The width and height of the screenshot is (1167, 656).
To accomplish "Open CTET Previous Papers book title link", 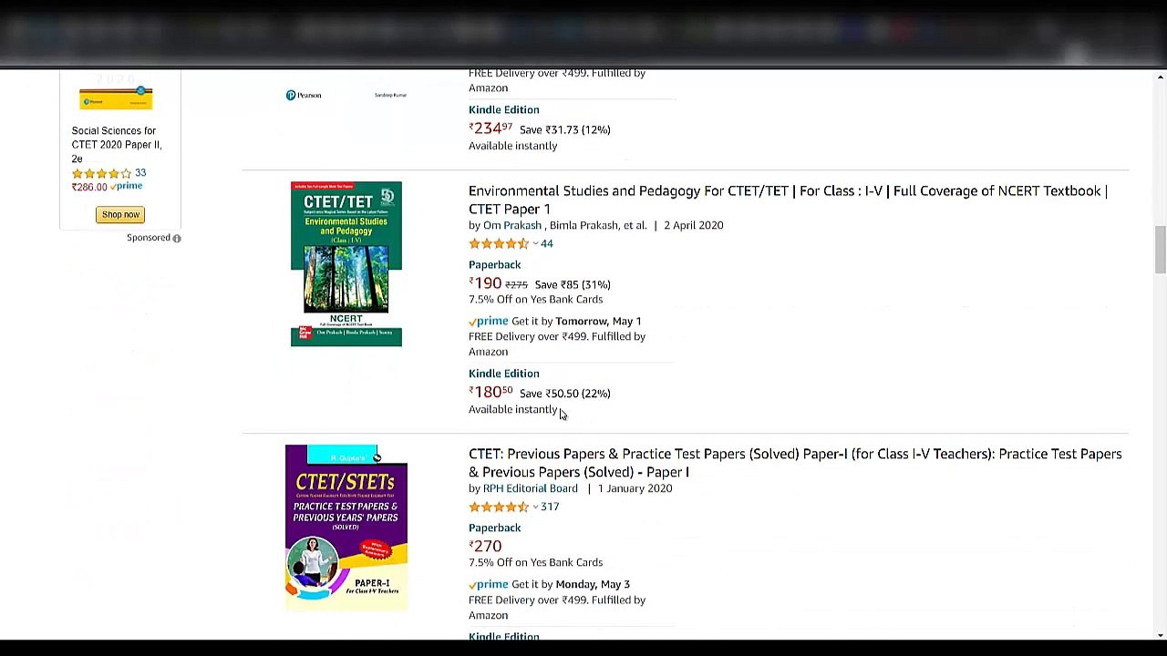I will 795,463.
